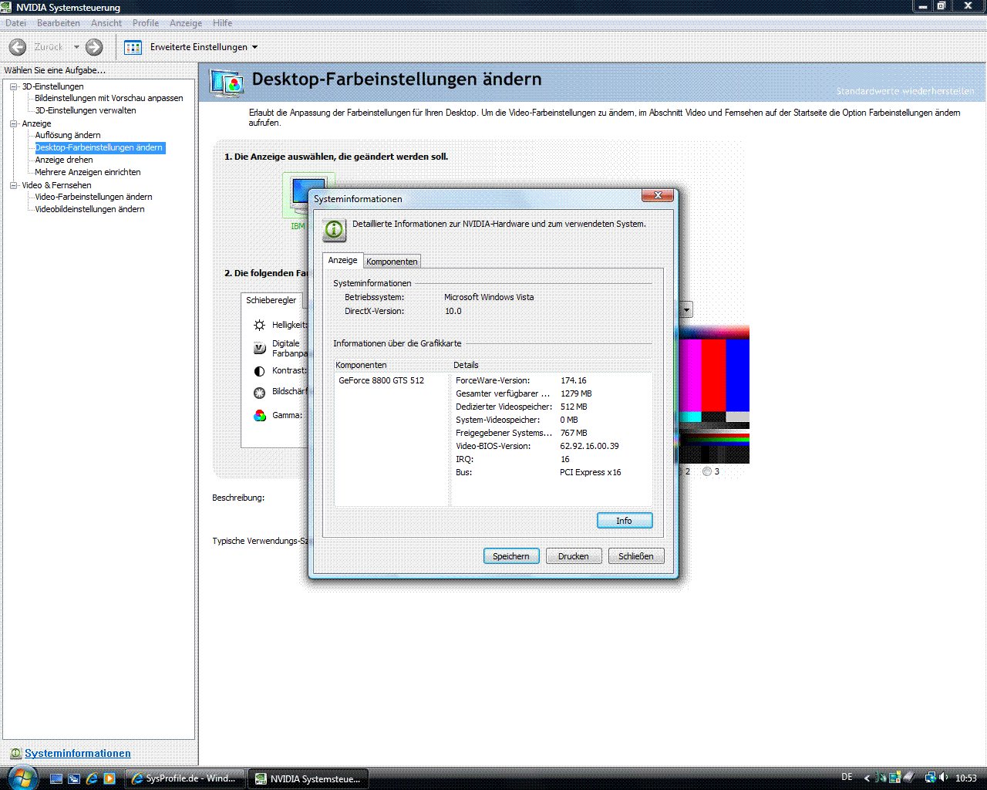
Task: Open the Profile menu
Action: click(146, 23)
